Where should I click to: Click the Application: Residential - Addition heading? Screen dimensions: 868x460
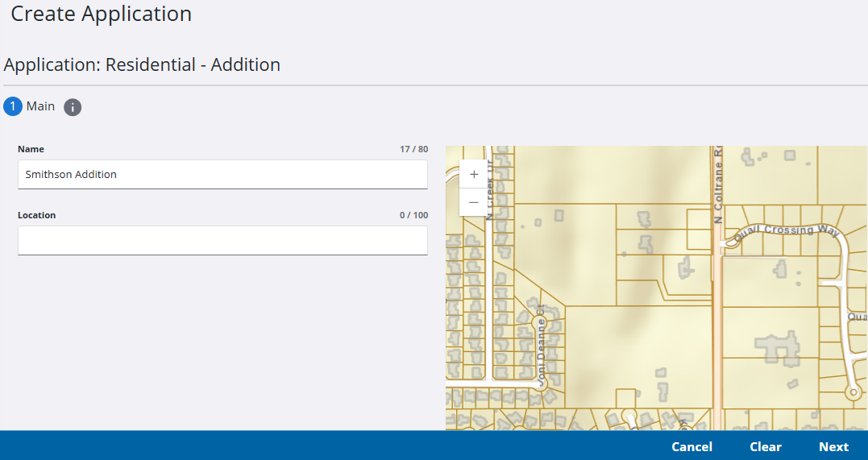[x=142, y=65]
